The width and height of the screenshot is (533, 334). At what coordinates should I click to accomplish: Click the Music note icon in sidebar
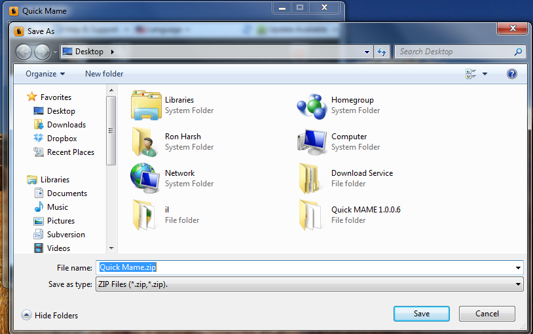coord(39,207)
